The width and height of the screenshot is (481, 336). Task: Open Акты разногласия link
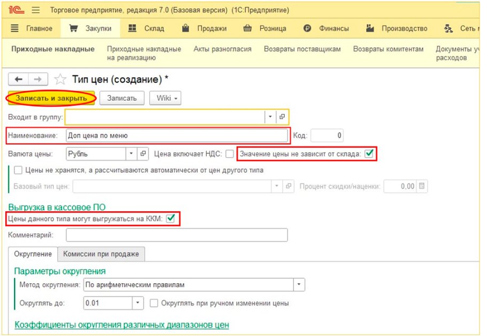point(222,49)
